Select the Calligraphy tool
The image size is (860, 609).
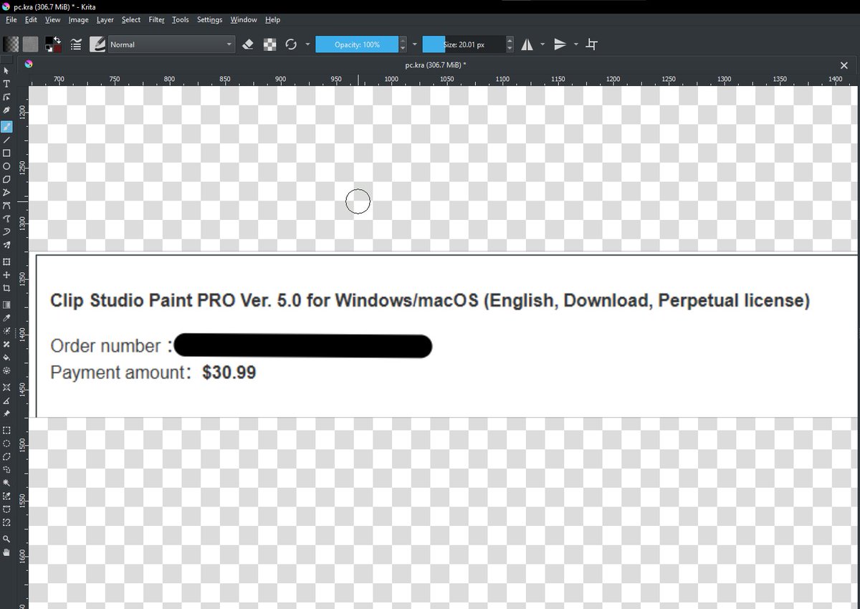(6, 111)
